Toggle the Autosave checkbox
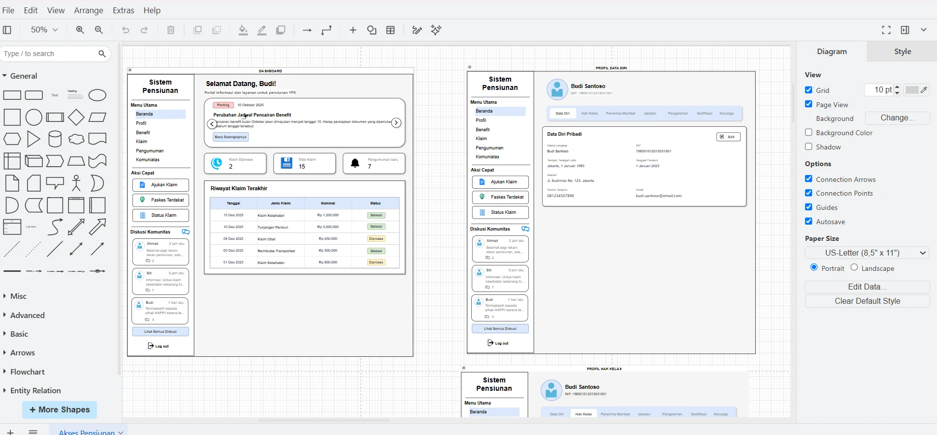The image size is (937, 435). tap(808, 221)
